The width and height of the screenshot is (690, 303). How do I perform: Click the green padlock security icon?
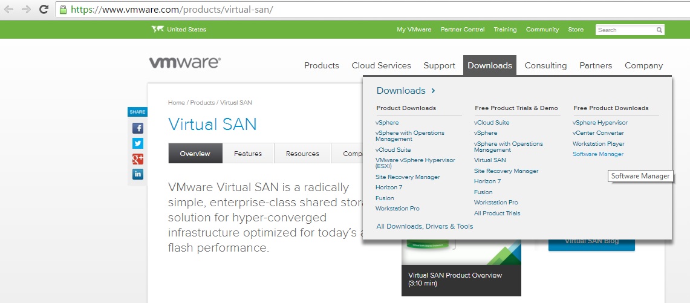coord(63,9)
